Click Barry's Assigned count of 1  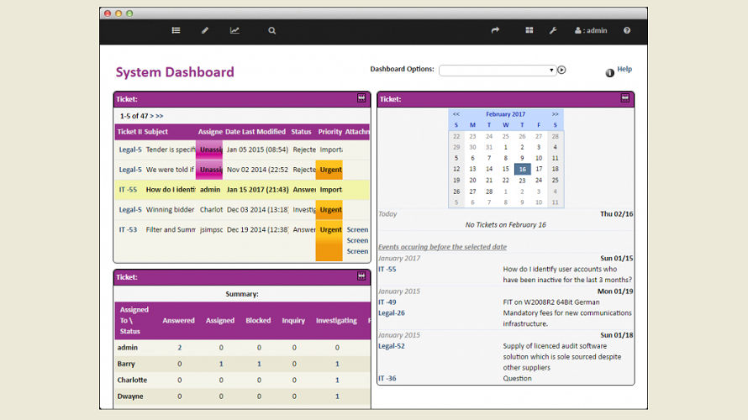(x=221, y=365)
